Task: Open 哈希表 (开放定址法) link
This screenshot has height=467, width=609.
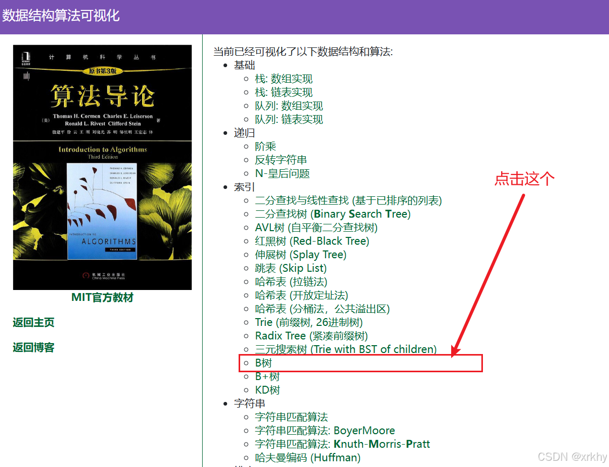Action: point(302,295)
